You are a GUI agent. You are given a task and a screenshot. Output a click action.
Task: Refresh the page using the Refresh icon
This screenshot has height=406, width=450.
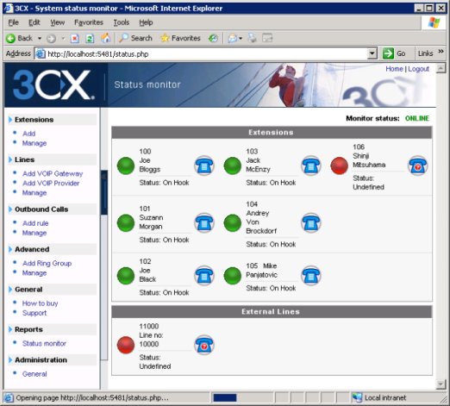[x=90, y=38]
